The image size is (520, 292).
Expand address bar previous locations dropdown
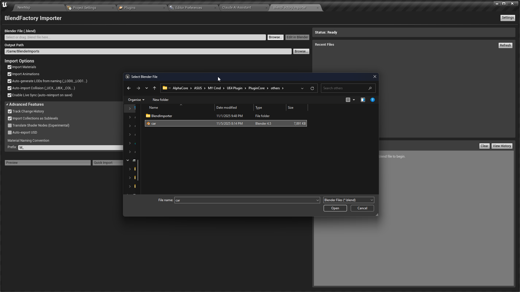coord(302,88)
